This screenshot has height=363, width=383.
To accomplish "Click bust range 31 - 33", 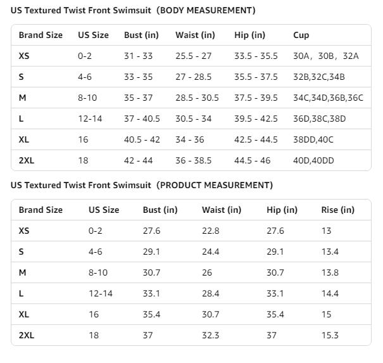I will click(138, 56).
